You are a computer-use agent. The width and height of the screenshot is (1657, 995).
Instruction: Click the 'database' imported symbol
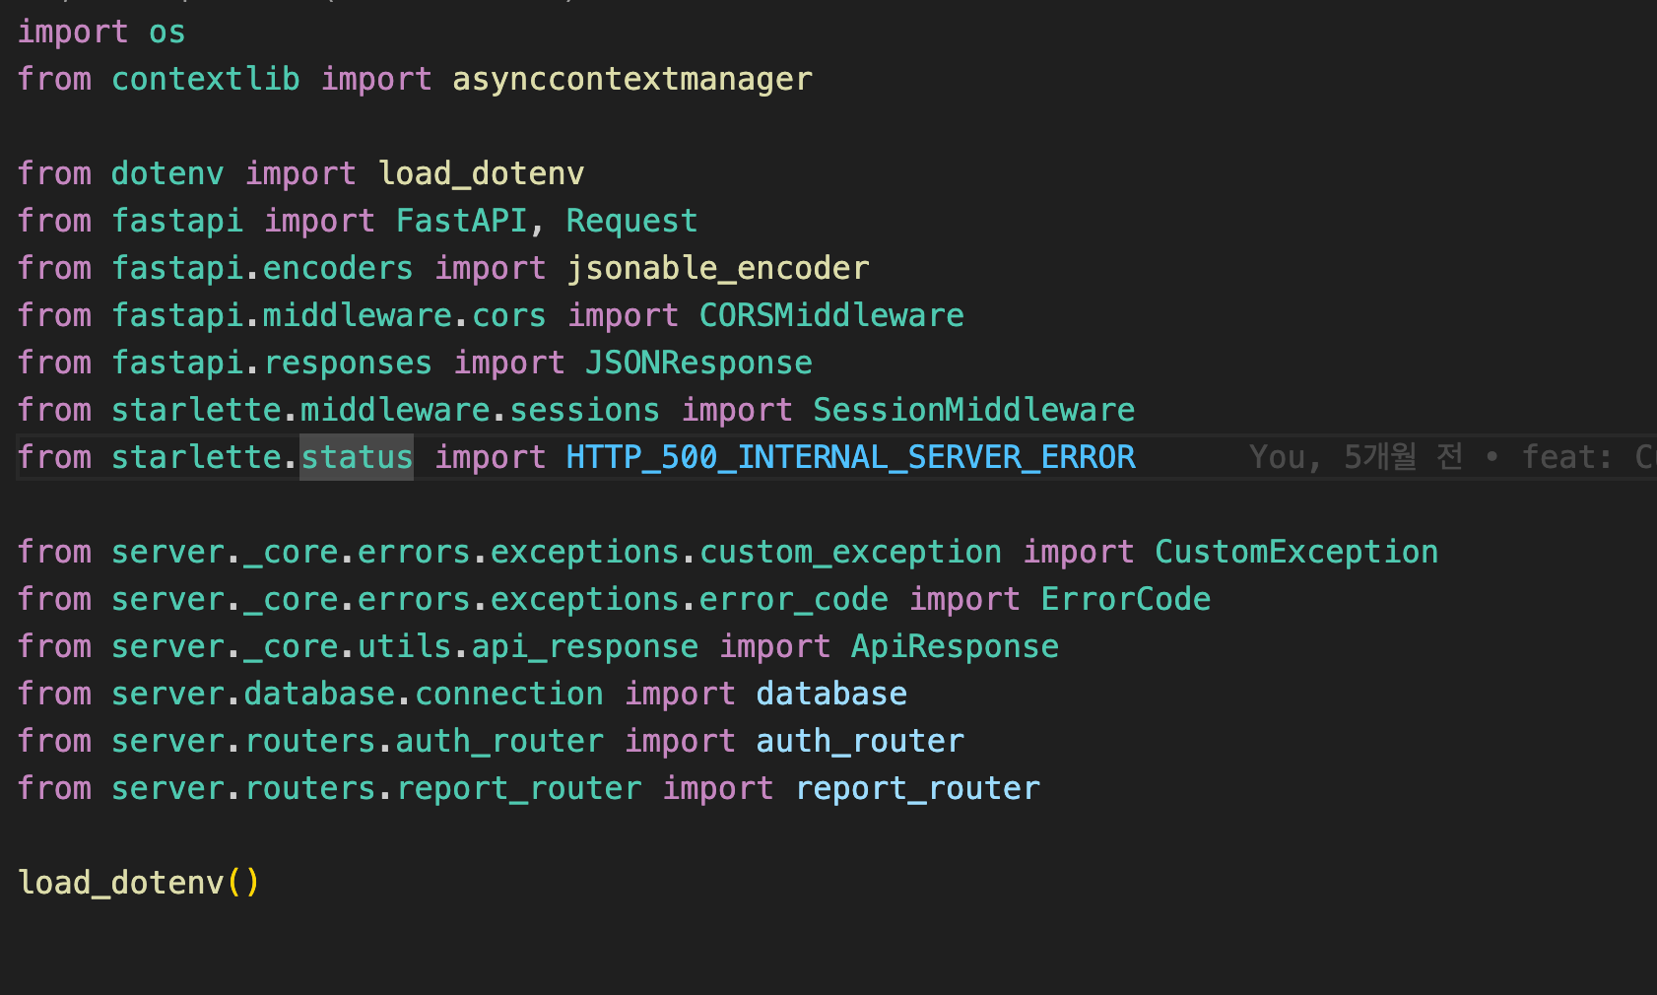(x=831, y=694)
